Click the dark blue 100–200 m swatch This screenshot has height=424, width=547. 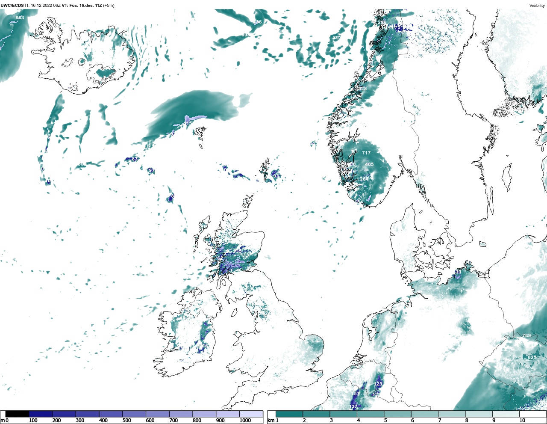[41, 414]
